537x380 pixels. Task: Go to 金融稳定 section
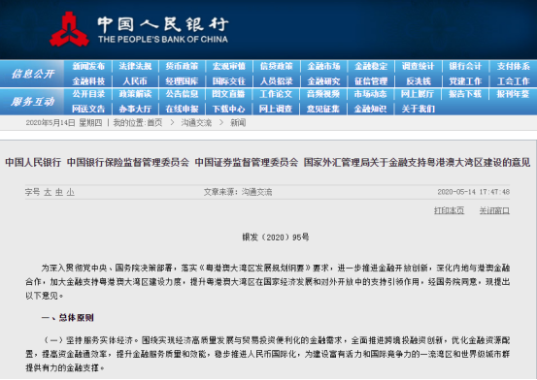click(371, 66)
